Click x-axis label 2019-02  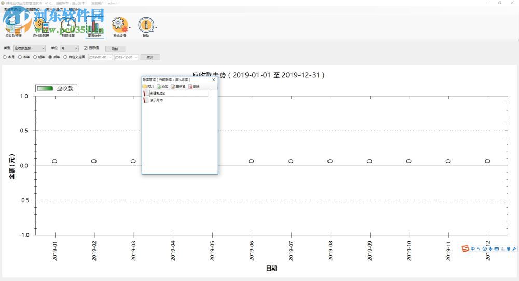(x=94, y=250)
